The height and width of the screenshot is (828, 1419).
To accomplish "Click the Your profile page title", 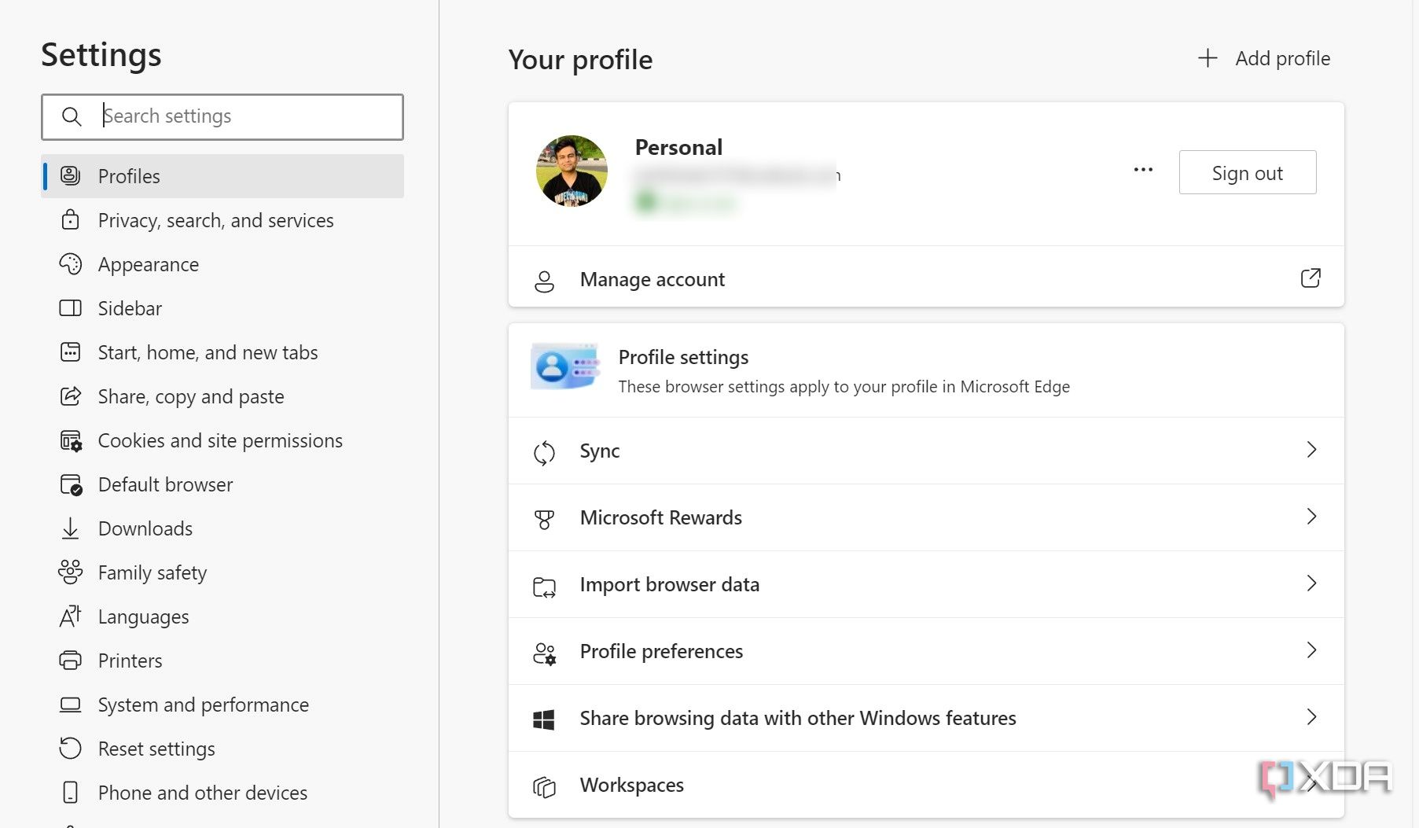I will (x=580, y=60).
